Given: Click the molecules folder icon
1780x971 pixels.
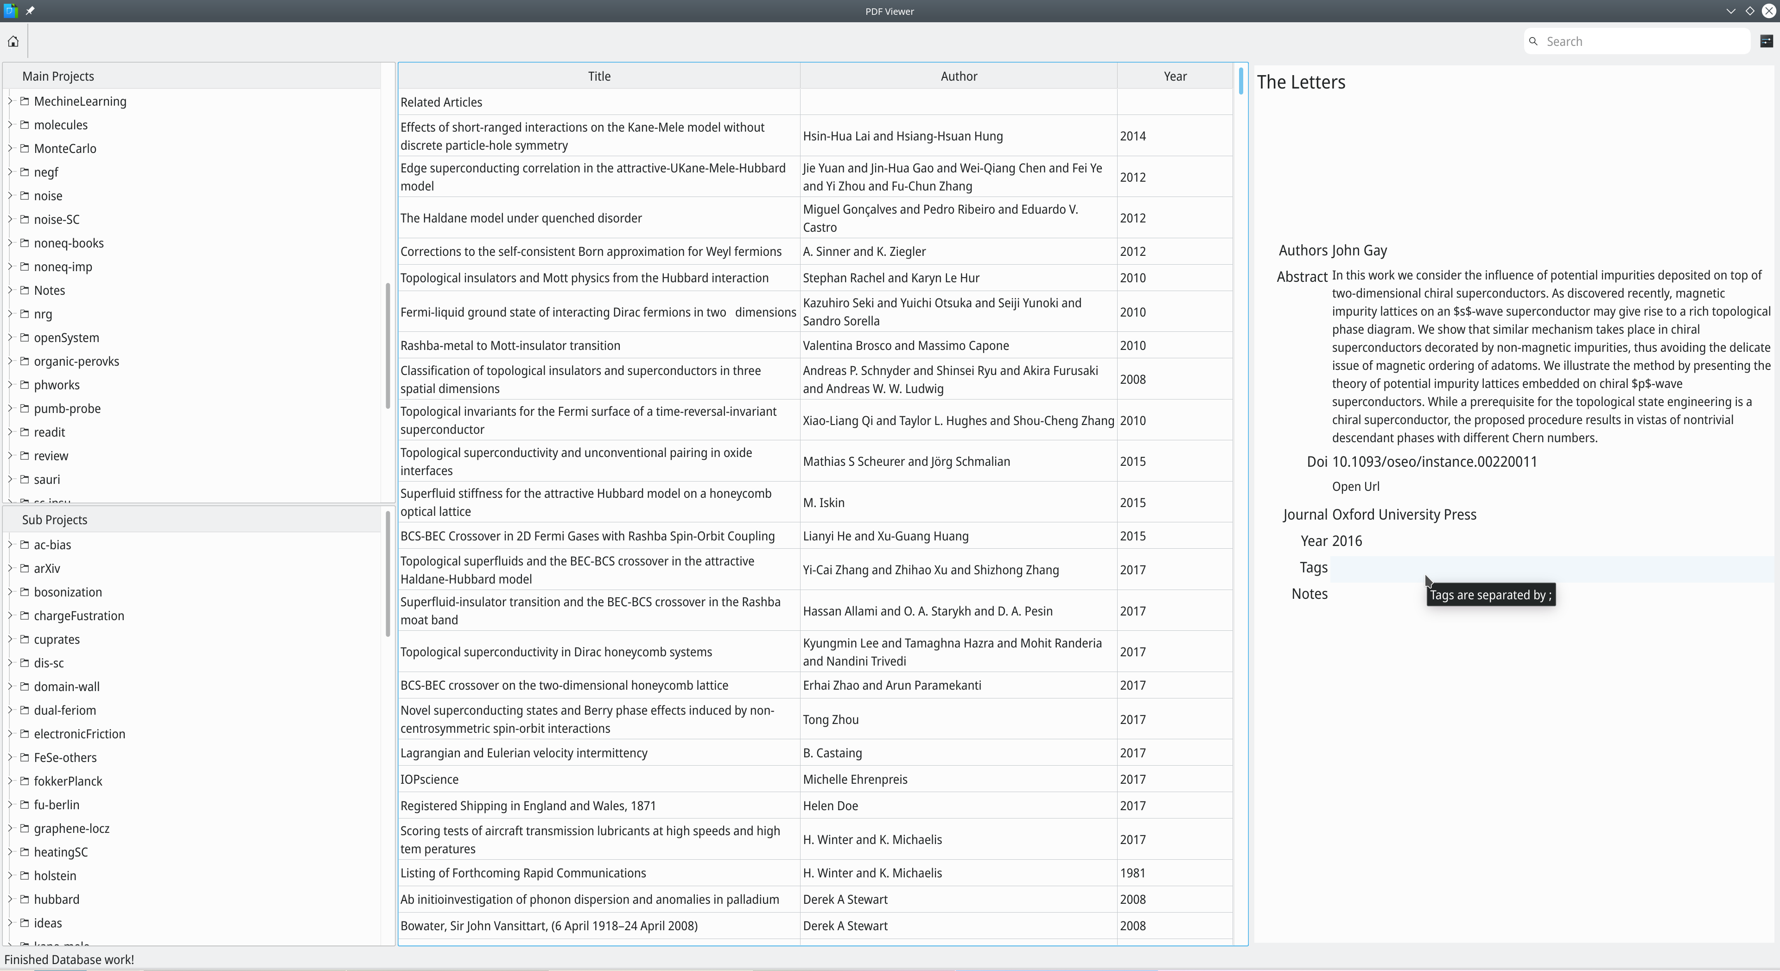Looking at the screenshot, I should point(25,124).
